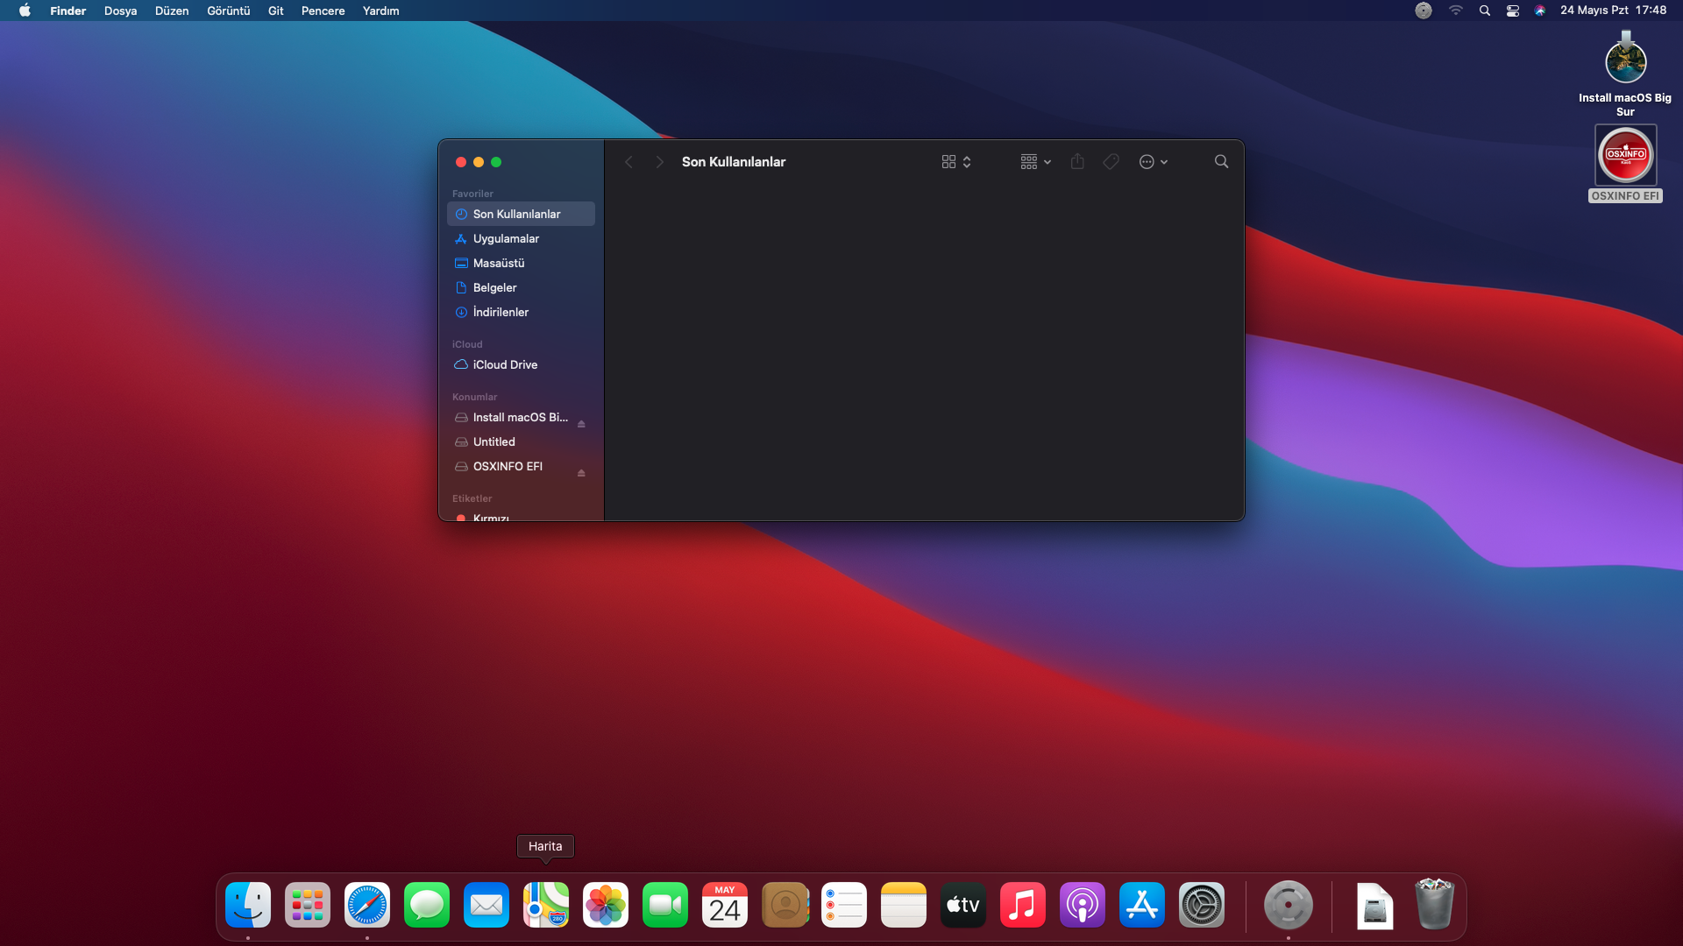
Task: Launch Music app from the Dock
Action: coord(1023,905)
